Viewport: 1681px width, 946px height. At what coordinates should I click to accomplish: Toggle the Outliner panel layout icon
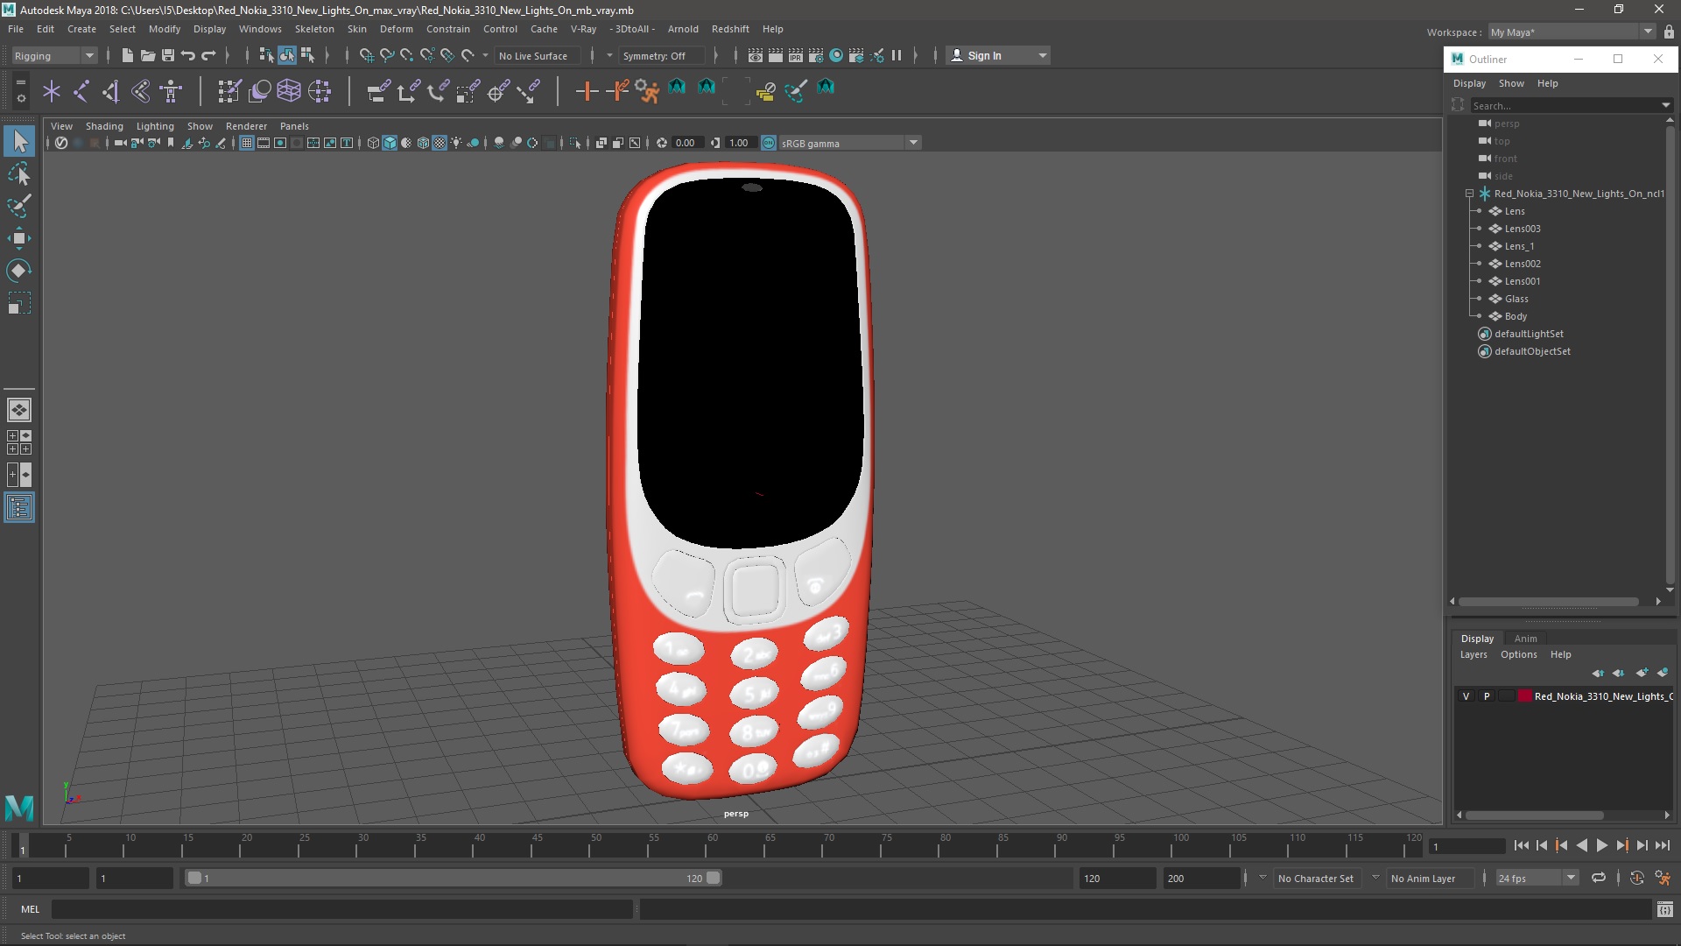[x=19, y=507]
